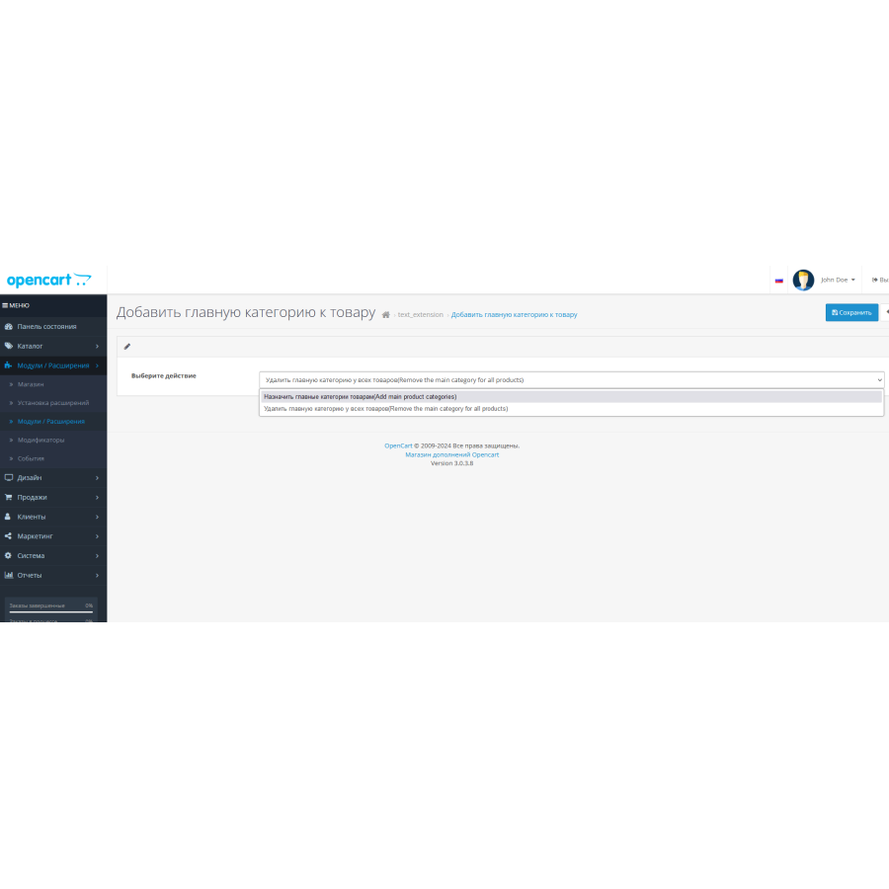Image resolution: width=889 pixels, height=889 pixels.
Task: Follow the text_extension breadcrumb link
Action: pyautogui.click(x=420, y=315)
